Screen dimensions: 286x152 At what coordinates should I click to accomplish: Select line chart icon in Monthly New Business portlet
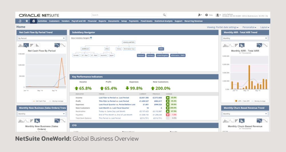(x=26, y=121)
